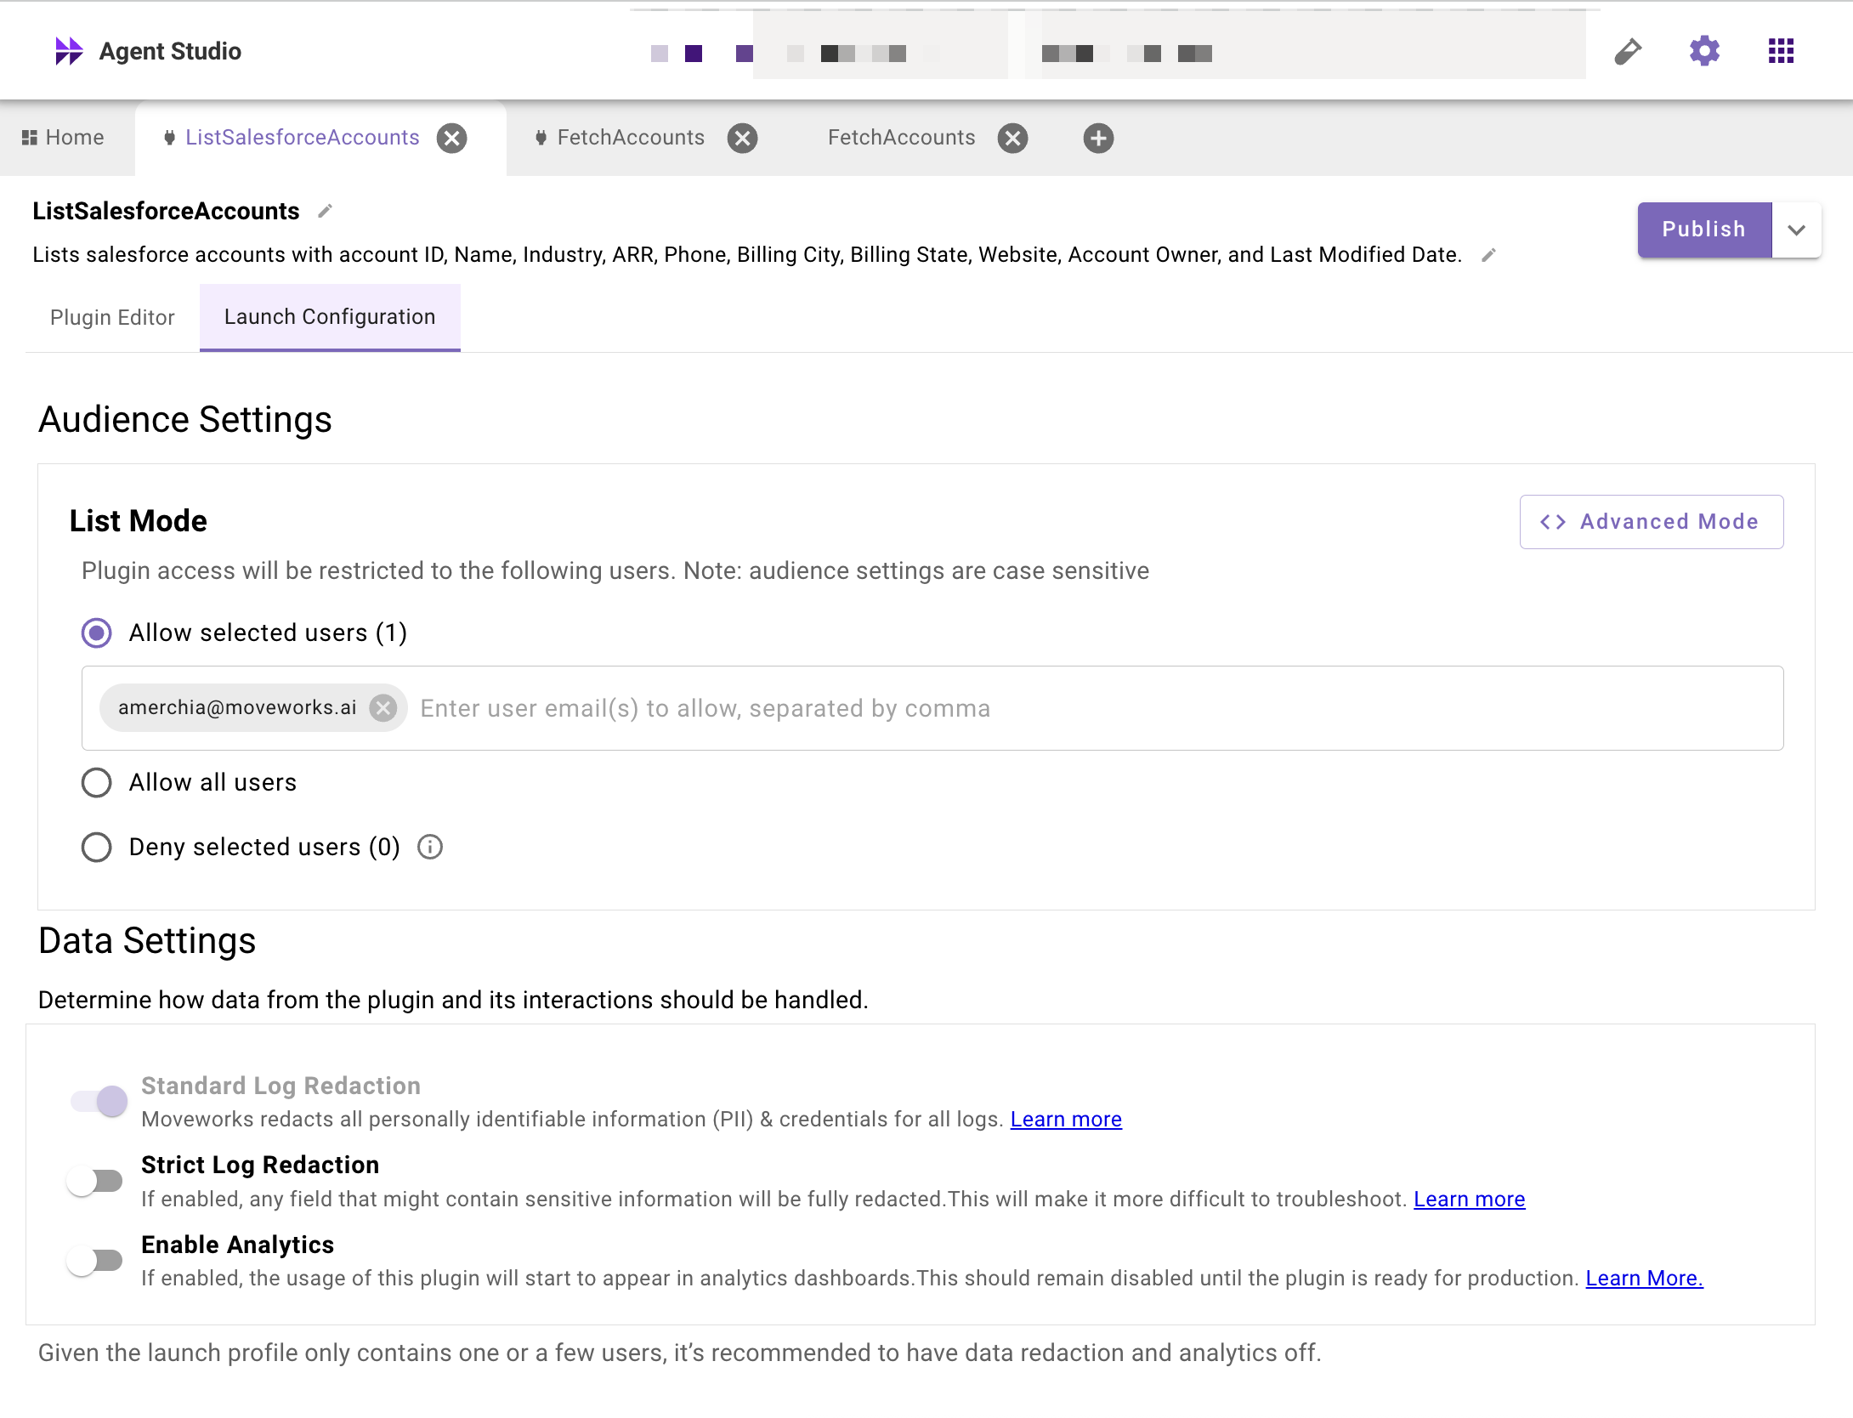Click the Publish button

1703,230
